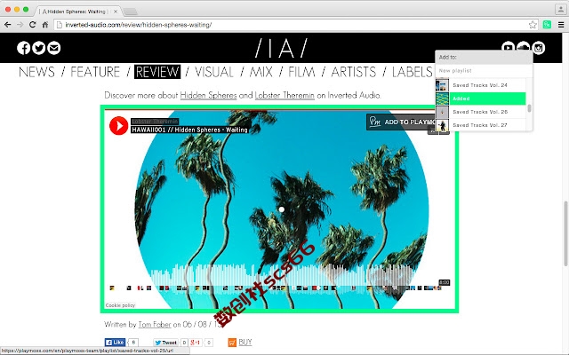Open the REVIEW section
569x355 pixels.
(x=157, y=72)
